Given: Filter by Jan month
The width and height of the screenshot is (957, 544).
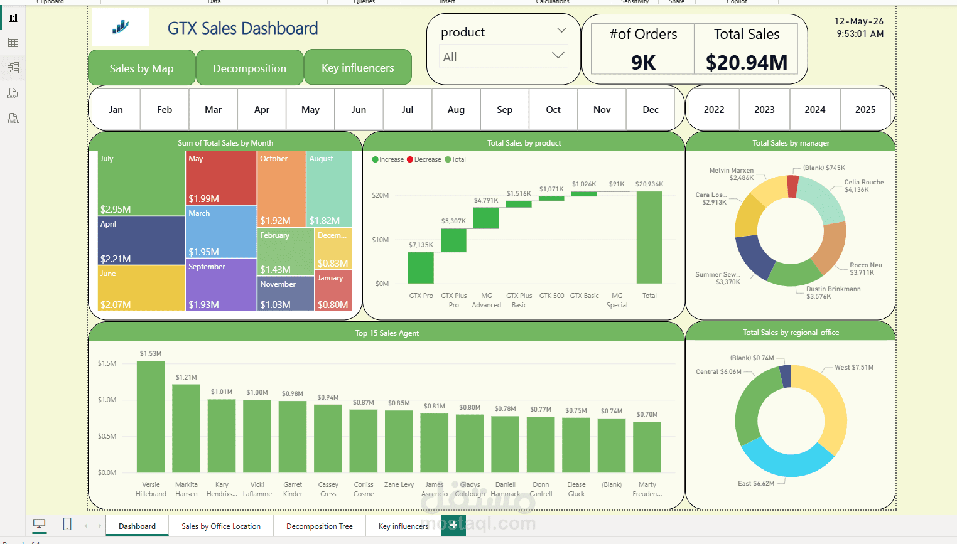Looking at the screenshot, I should tap(116, 109).
